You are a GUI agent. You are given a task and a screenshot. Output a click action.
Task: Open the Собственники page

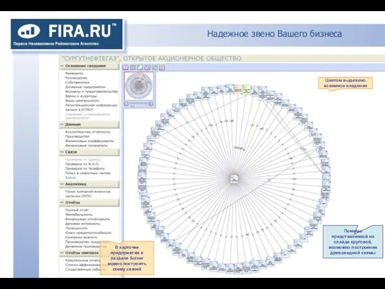78,82
